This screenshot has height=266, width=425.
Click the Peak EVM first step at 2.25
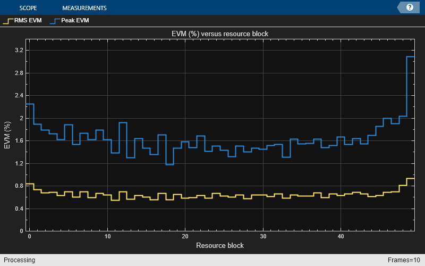[30, 104]
